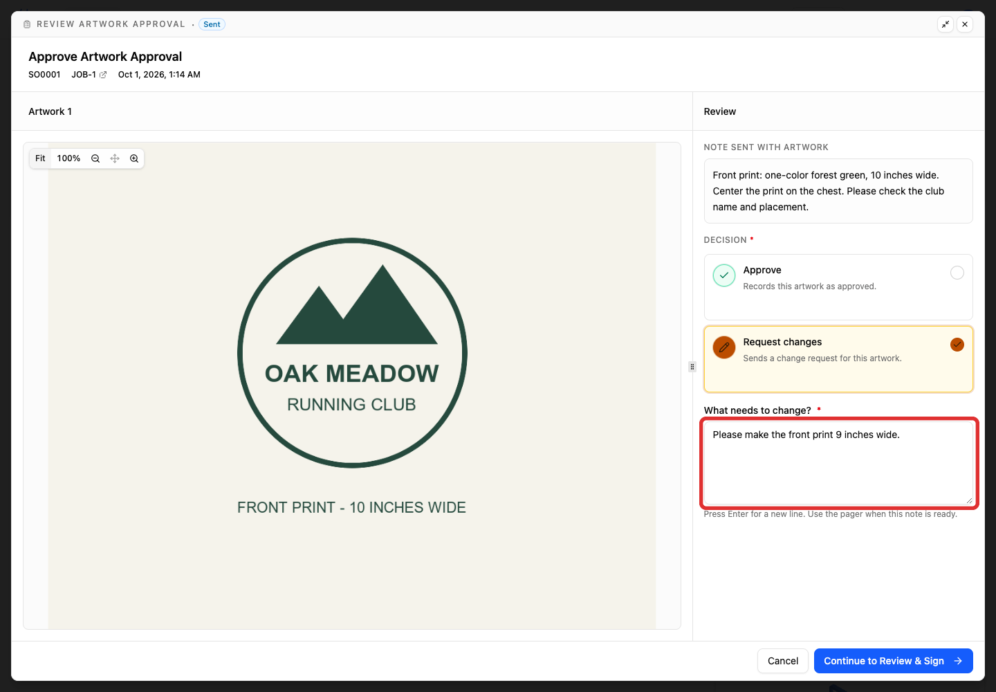
Task: Click the Oak Meadow logo artwork preview
Action: pos(352,386)
